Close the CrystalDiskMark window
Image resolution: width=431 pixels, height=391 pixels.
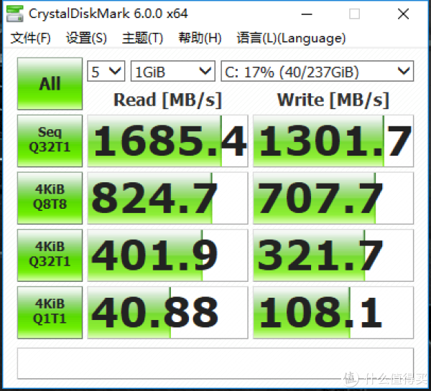pyautogui.click(x=403, y=14)
